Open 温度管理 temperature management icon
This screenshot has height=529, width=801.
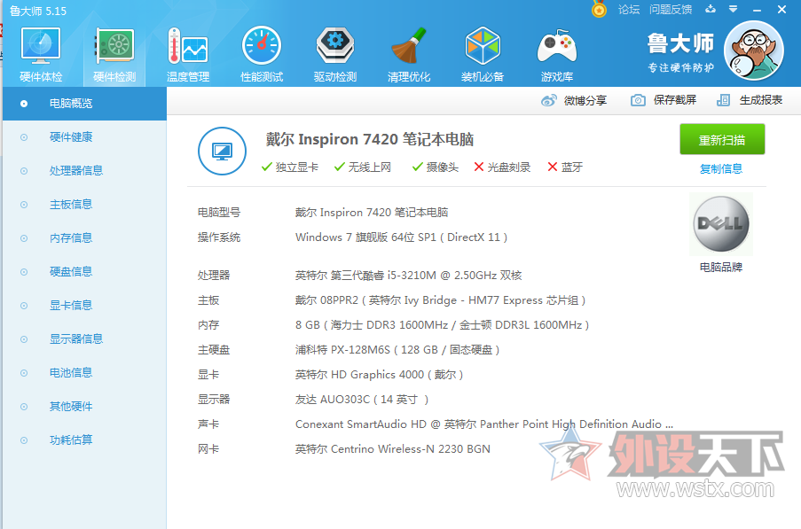coord(188,54)
